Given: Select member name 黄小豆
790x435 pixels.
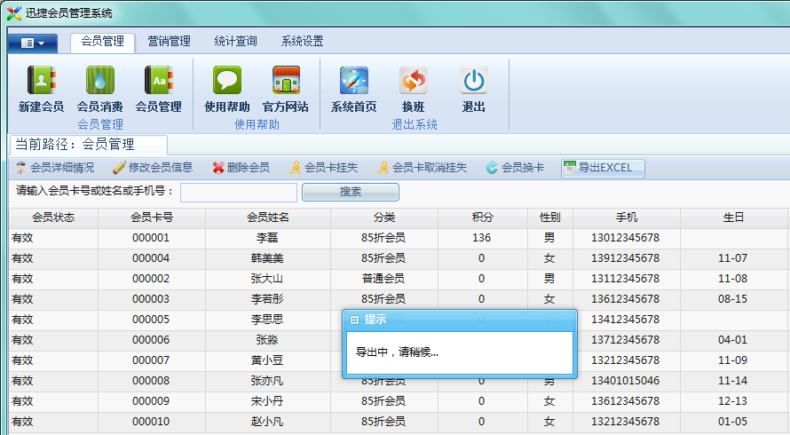Looking at the screenshot, I should click(267, 360).
